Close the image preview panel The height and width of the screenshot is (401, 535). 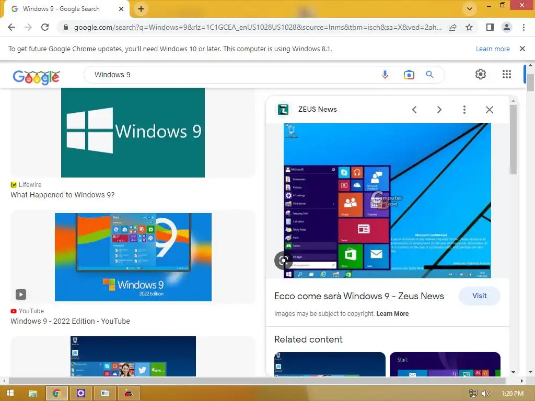click(489, 110)
